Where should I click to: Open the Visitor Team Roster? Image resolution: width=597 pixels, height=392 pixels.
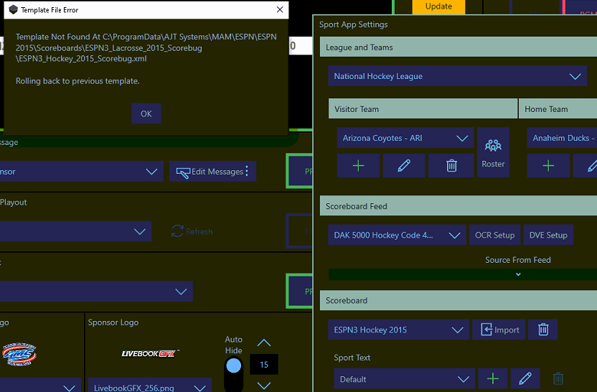click(x=493, y=152)
